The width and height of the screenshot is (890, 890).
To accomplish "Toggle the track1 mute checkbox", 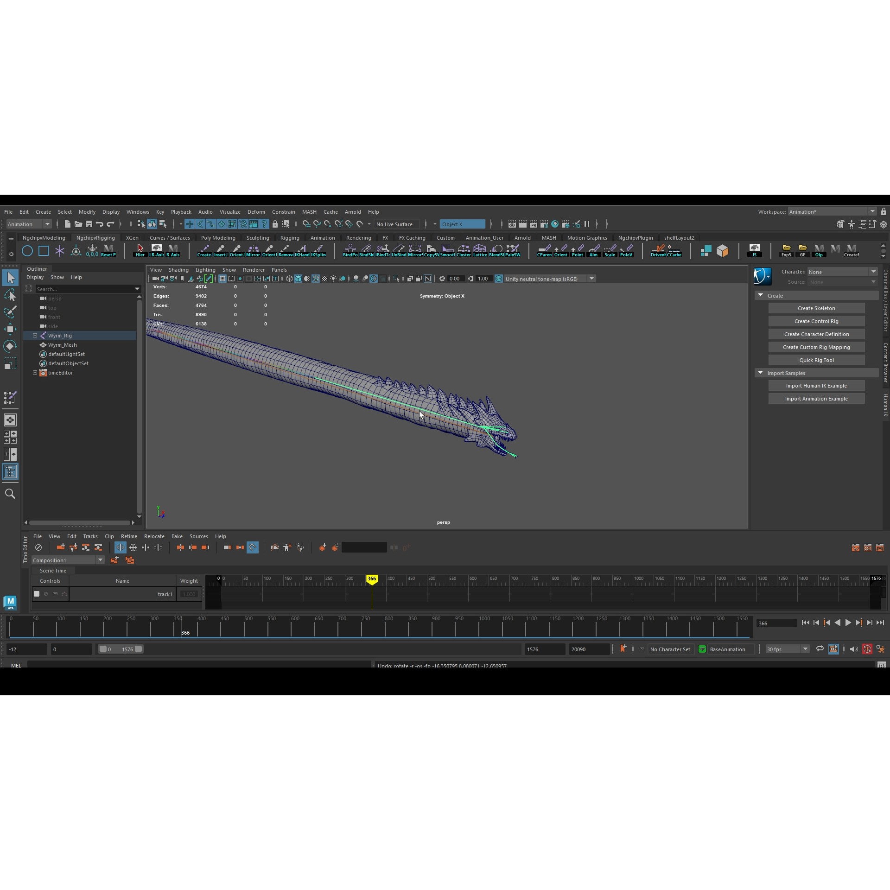I will [x=37, y=594].
